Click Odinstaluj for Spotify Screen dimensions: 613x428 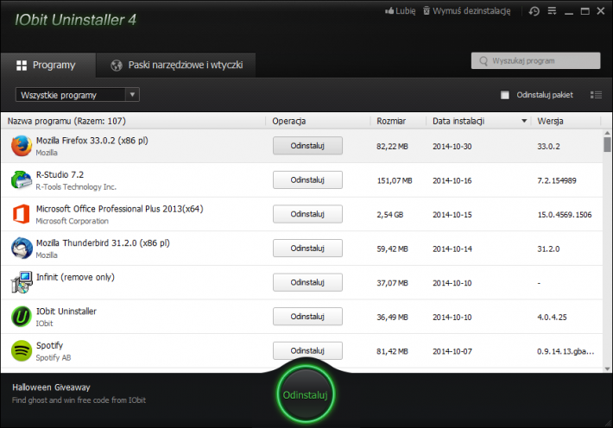tap(307, 350)
